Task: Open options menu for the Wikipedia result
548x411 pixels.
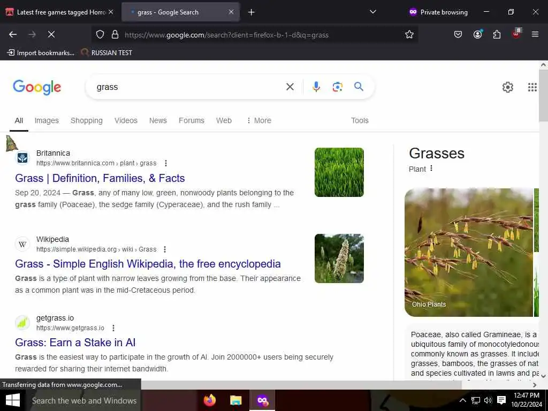Action: click(x=165, y=249)
